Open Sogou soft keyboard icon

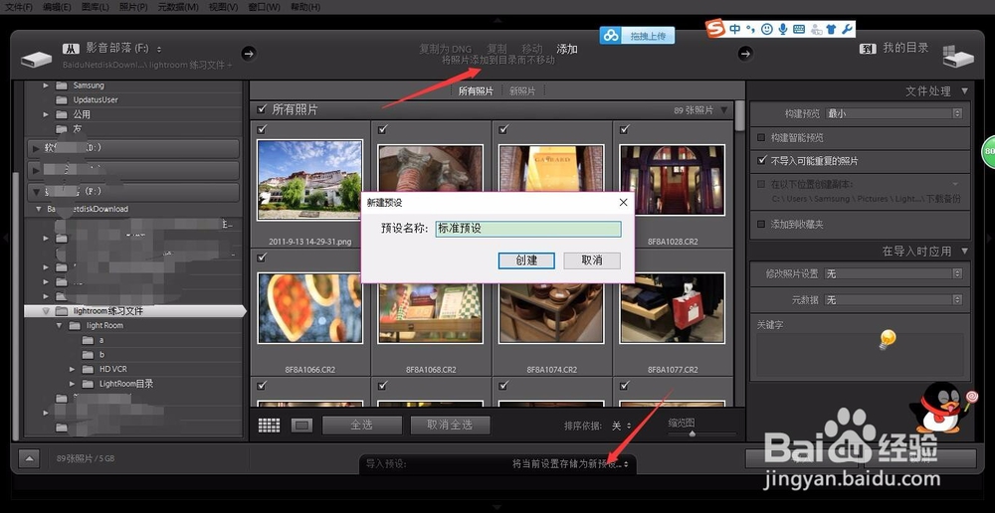tap(799, 29)
